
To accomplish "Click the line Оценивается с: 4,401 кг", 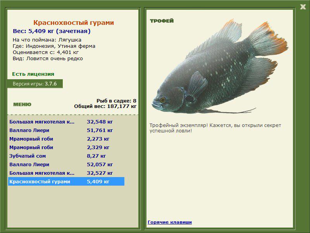I will tap(46, 52).
